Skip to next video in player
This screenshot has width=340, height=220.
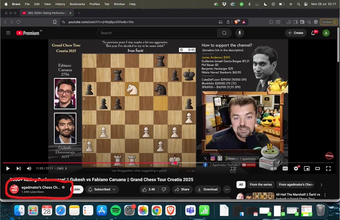pyautogui.click(x=18, y=168)
